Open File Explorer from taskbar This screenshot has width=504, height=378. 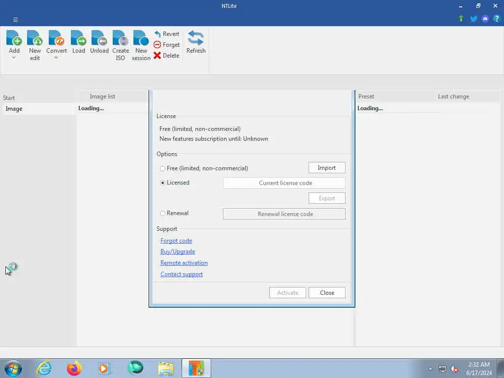point(165,368)
